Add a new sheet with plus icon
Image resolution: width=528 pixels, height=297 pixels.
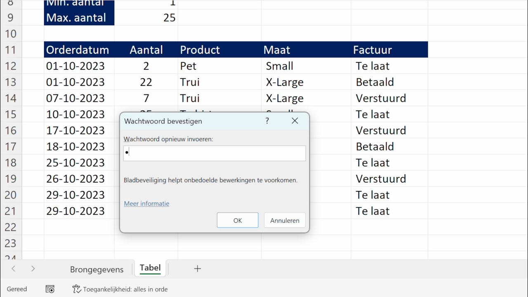(197, 269)
